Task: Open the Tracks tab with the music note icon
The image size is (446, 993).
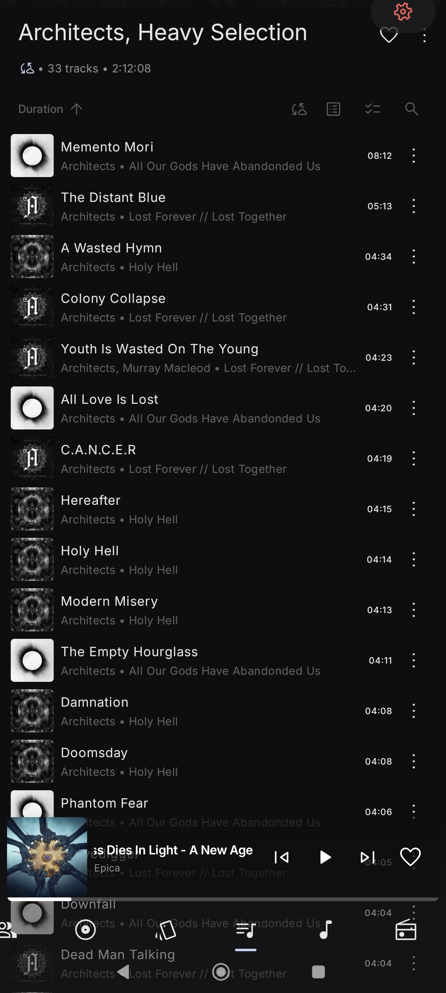Action: [326, 930]
